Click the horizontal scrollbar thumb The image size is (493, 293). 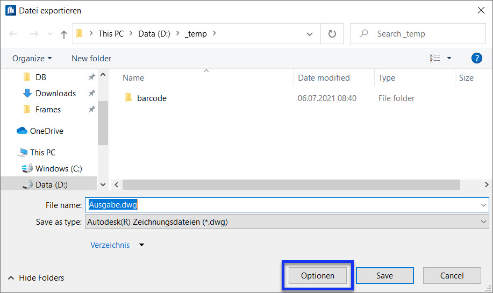[x=291, y=184]
